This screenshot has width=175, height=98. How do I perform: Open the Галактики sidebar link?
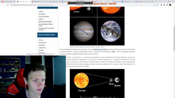[42, 45]
